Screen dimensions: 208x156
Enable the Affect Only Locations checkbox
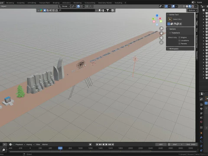click(x=179, y=41)
